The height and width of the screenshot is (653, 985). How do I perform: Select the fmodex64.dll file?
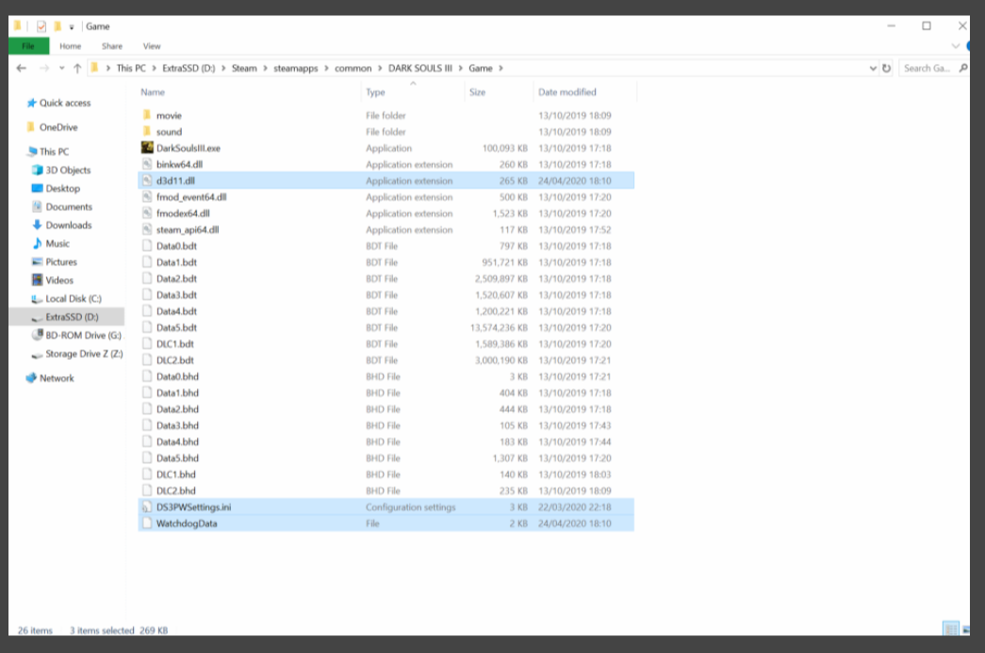coord(183,213)
